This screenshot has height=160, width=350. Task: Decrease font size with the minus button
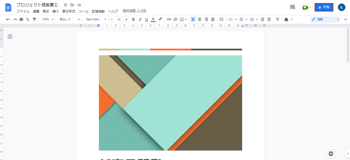pos(111,19)
